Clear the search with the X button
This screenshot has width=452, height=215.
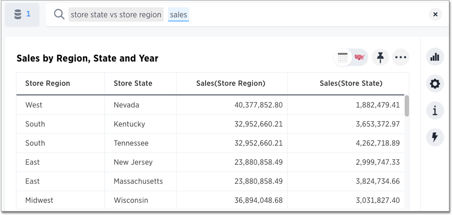pyautogui.click(x=435, y=15)
